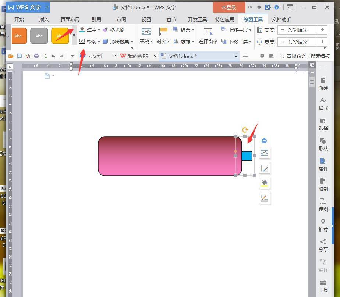Open the WPS 文字 application menu
Viewport: 340px width, 297px height.
pyautogui.click(x=28, y=7)
